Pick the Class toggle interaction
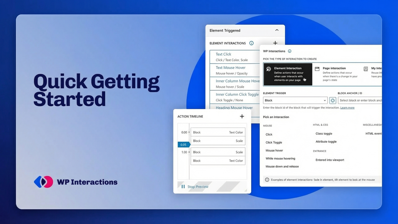Image resolution: width=398 pixels, height=224 pixels. pyautogui.click(x=324, y=133)
